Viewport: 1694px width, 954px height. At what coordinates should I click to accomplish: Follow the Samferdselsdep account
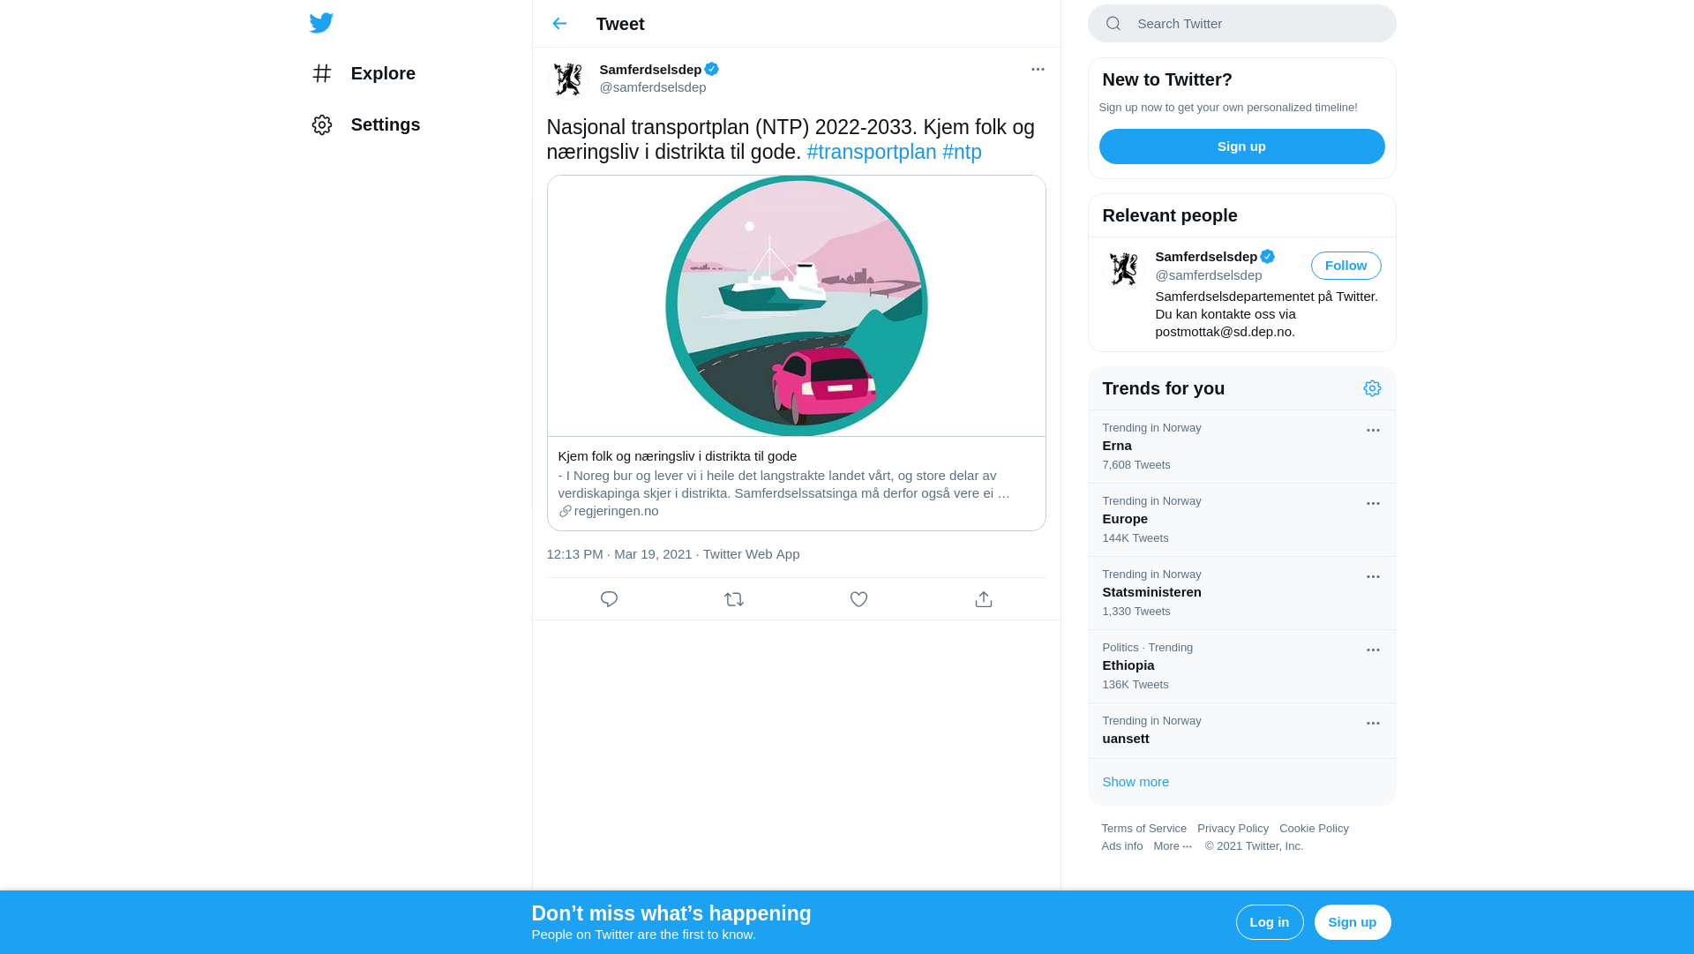click(1345, 266)
